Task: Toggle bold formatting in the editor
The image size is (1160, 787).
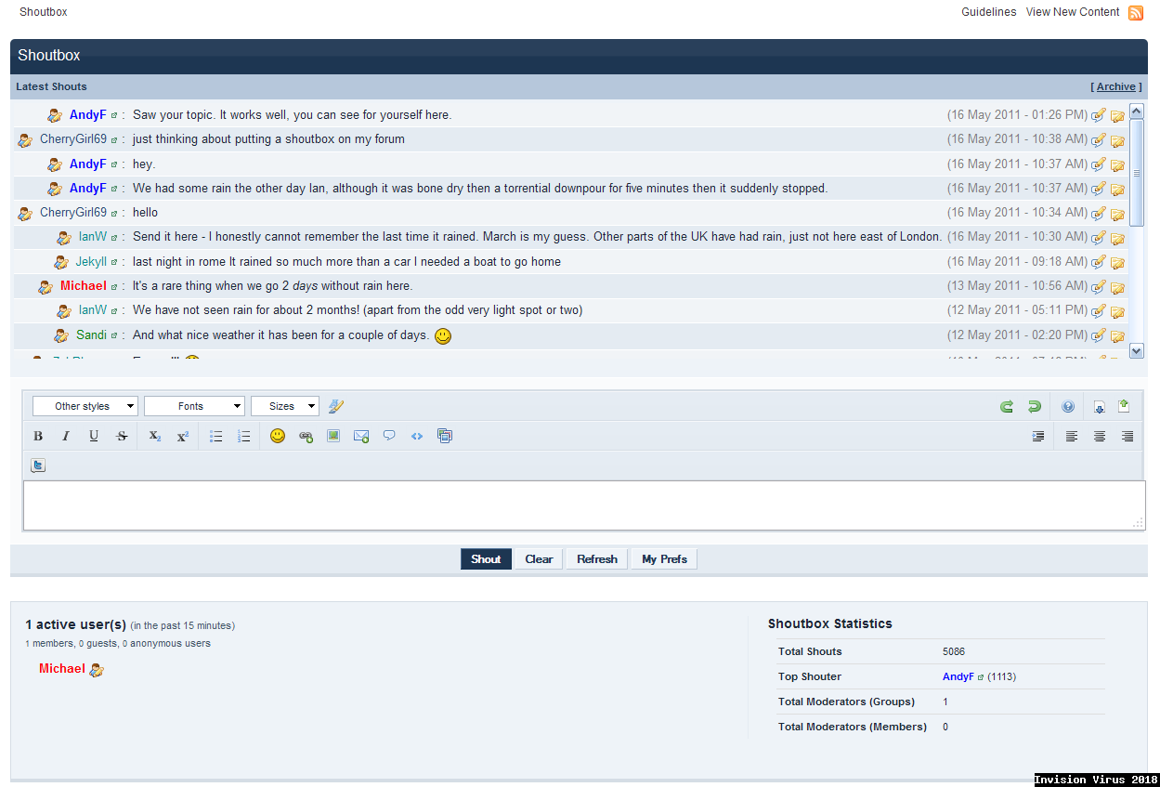Action: (x=38, y=436)
